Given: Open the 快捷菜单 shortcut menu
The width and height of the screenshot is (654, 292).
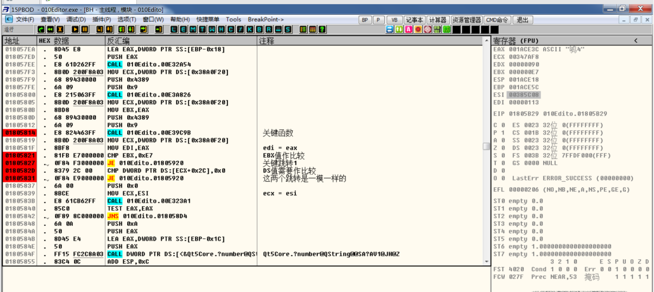Looking at the screenshot, I should click(x=208, y=19).
